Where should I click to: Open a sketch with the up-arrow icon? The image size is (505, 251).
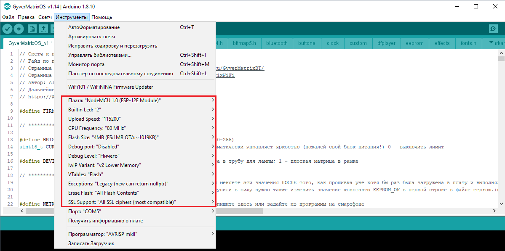click(x=43, y=29)
